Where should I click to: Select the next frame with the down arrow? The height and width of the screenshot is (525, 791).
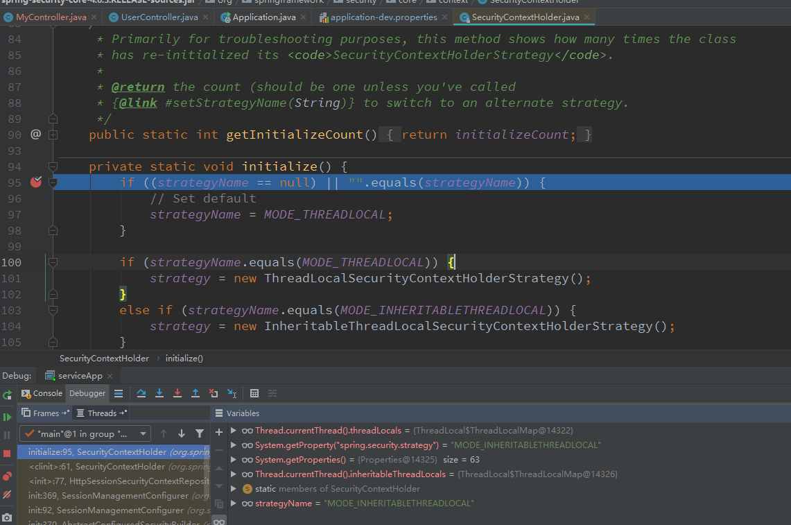(182, 433)
